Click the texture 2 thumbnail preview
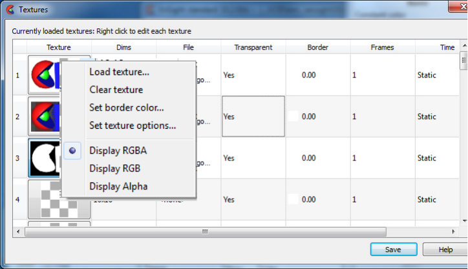The image size is (468, 269). click(x=44, y=116)
